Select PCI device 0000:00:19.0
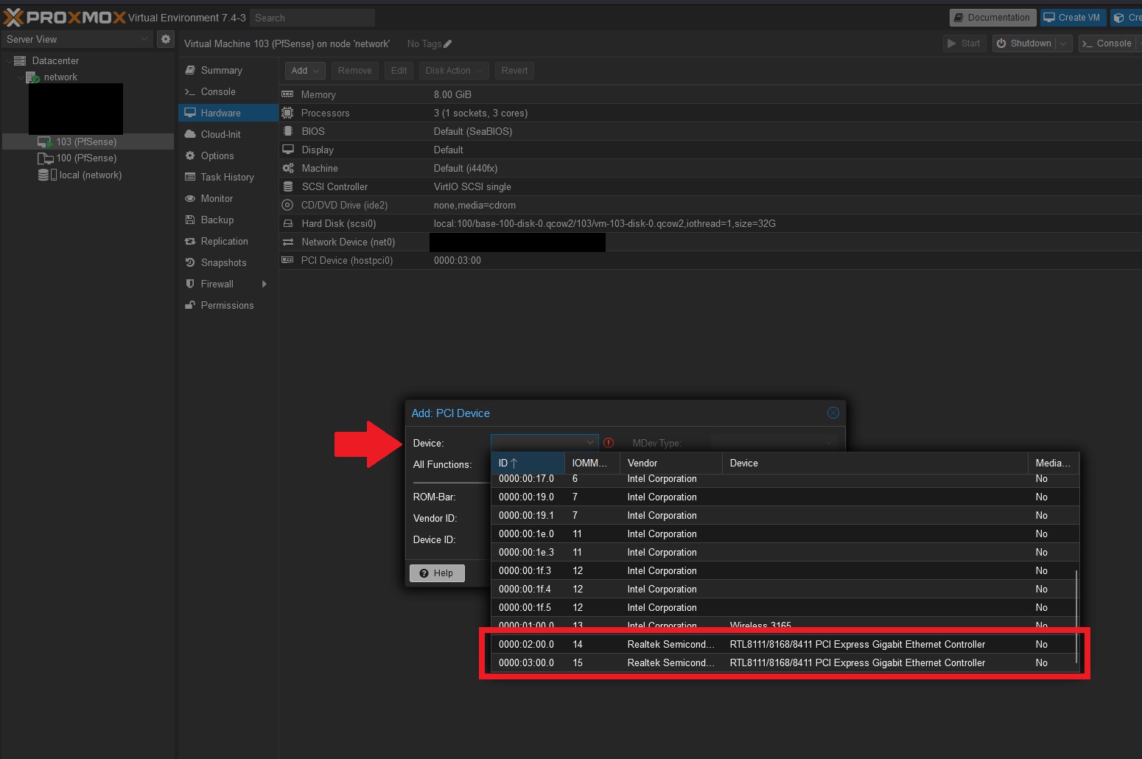 (785, 497)
